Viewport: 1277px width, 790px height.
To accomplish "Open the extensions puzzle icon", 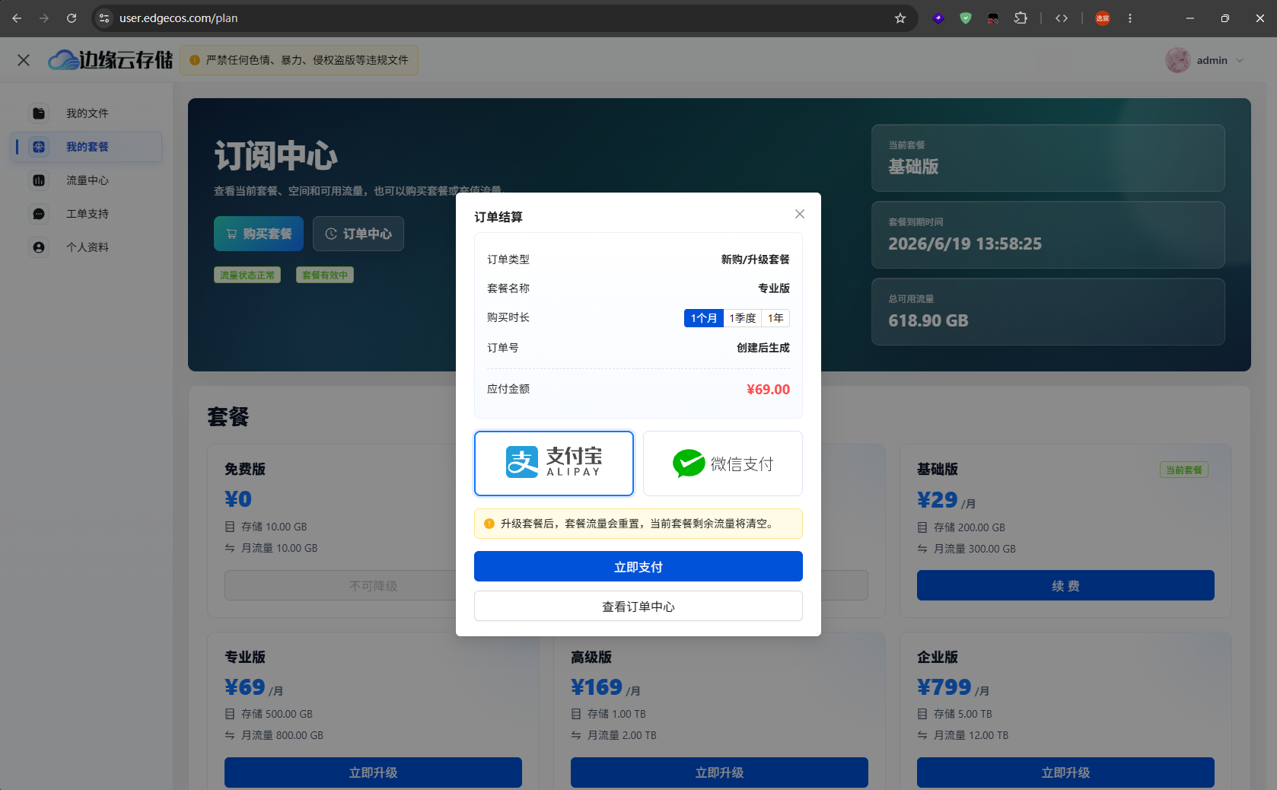I will 1021,18.
